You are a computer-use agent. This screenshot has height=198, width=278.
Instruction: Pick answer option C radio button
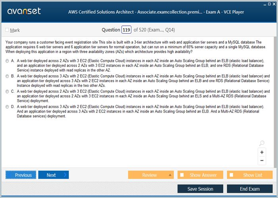click(x=7, y=91)
